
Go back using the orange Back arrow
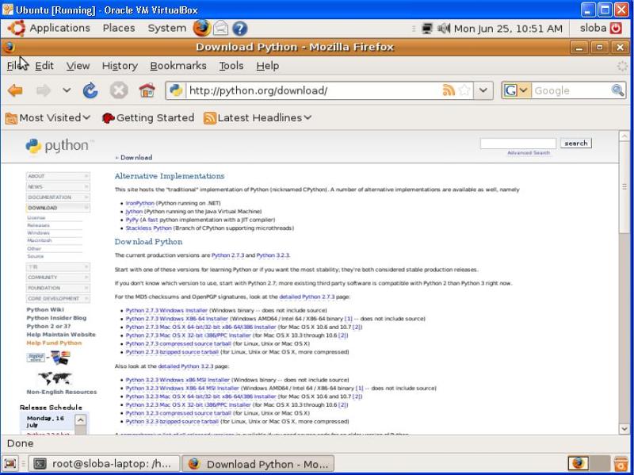pyautogui.click(x=15, y=90)
